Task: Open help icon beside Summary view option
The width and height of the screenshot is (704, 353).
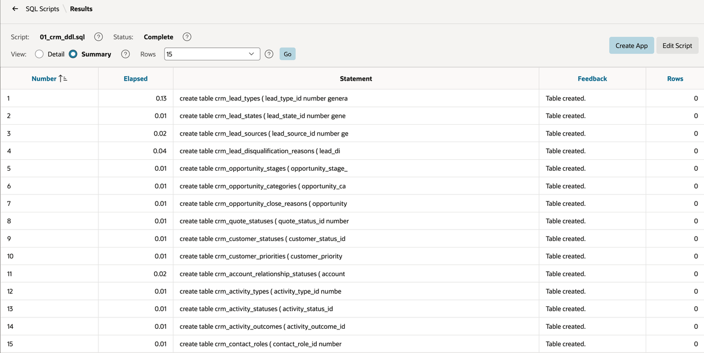Action: click(125, 54)
